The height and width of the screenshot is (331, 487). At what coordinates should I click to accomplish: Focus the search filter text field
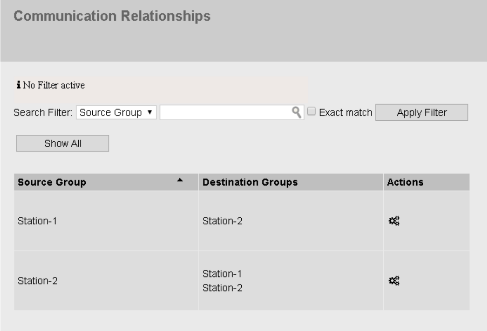click(x=226, y=112)
